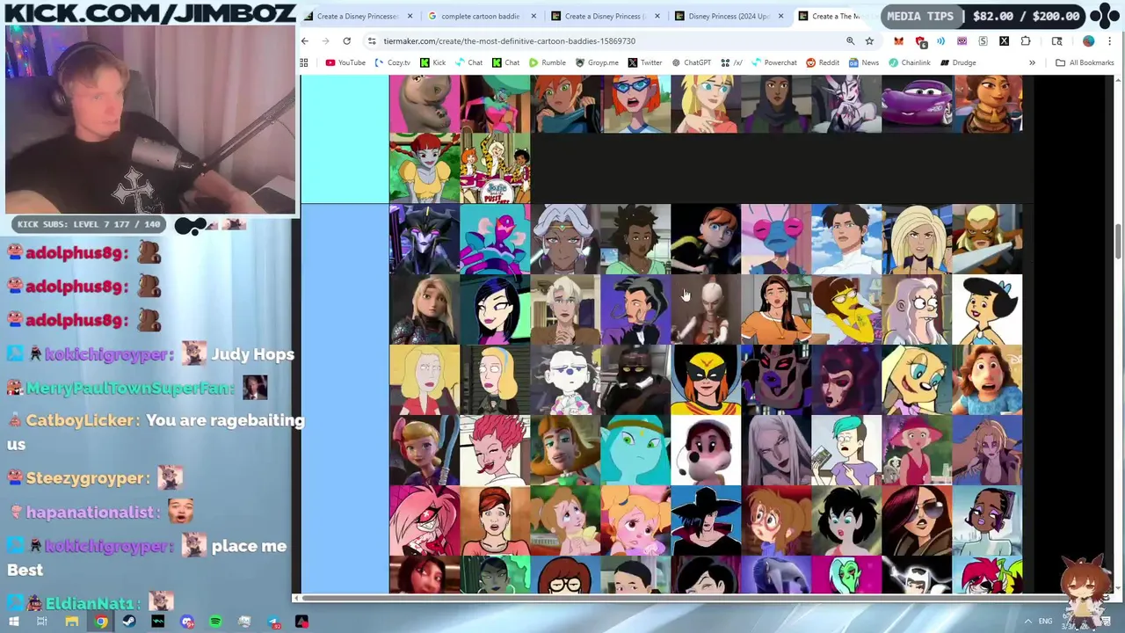
Task: Open the YouTube bookmark
Action: pyautogui.click(x=345, y=62)
